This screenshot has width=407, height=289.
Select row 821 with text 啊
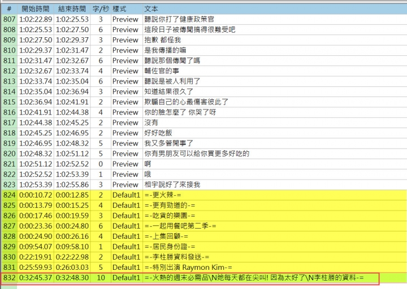pos(204,164)
